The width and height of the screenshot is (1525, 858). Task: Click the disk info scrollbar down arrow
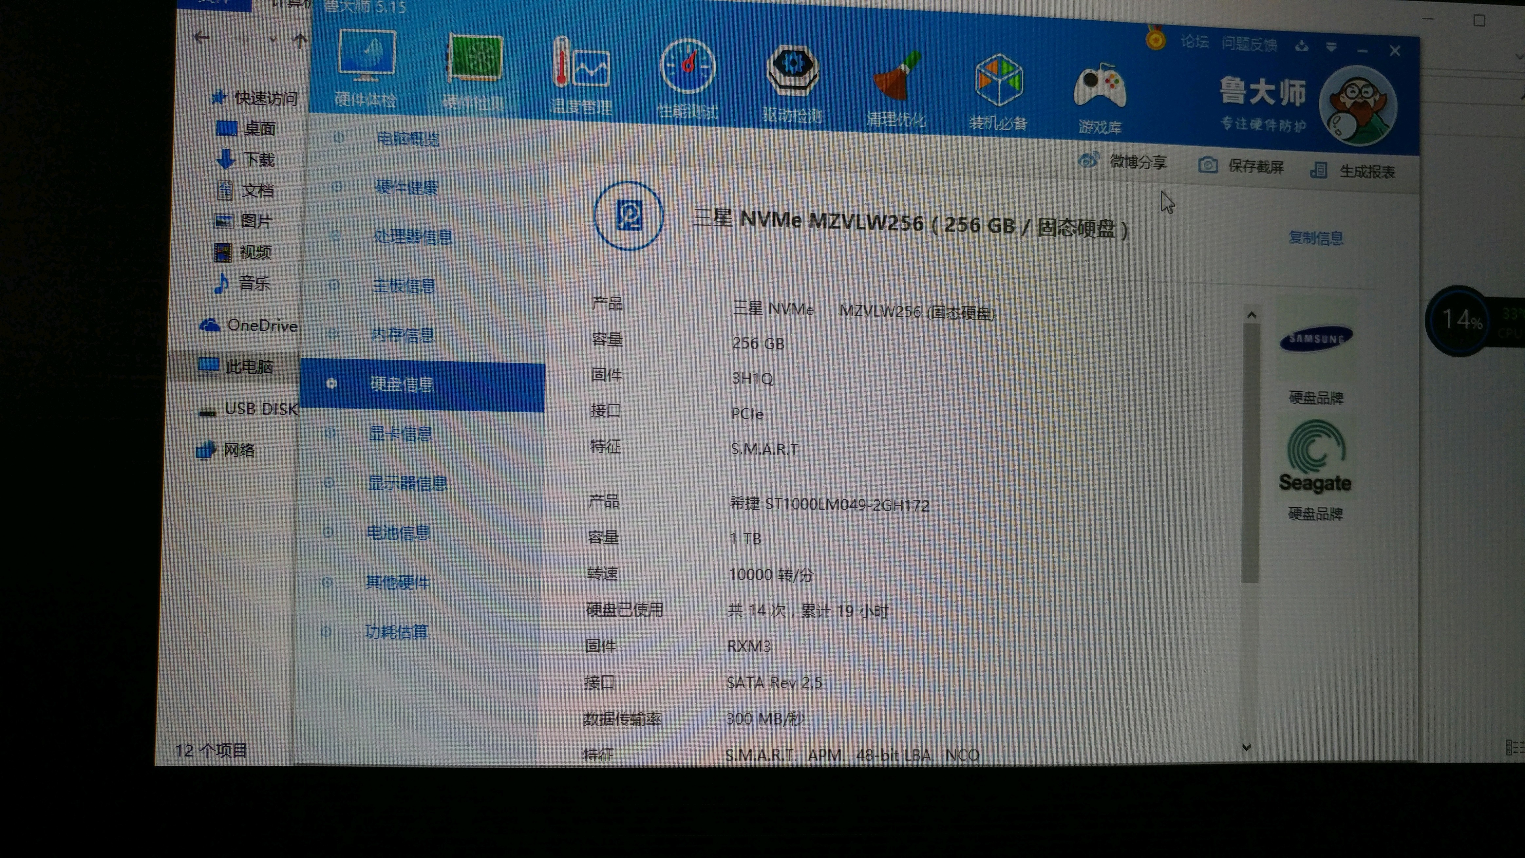[1246, 747]
